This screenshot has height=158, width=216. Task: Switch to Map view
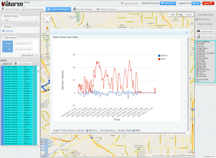181,15
